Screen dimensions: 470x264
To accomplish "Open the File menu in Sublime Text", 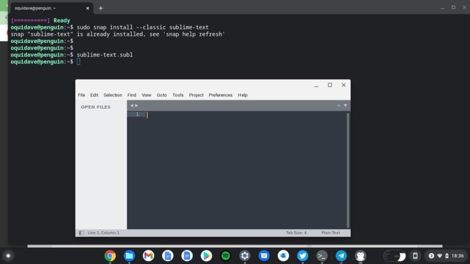I will 82,95.
